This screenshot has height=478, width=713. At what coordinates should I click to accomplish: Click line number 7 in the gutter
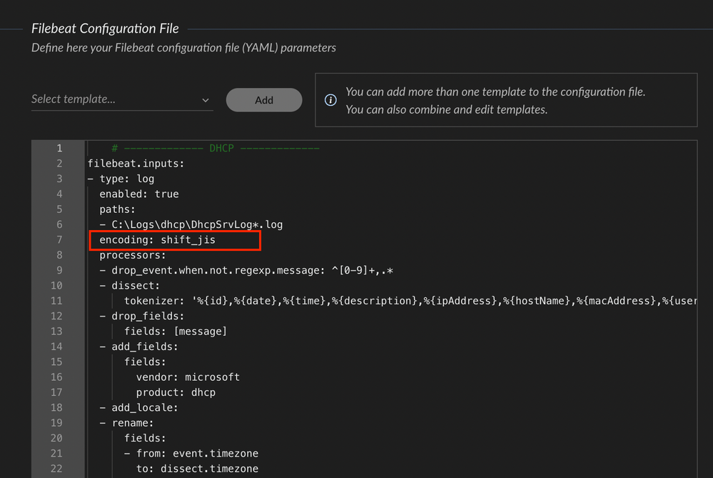[x=59, y=240]
